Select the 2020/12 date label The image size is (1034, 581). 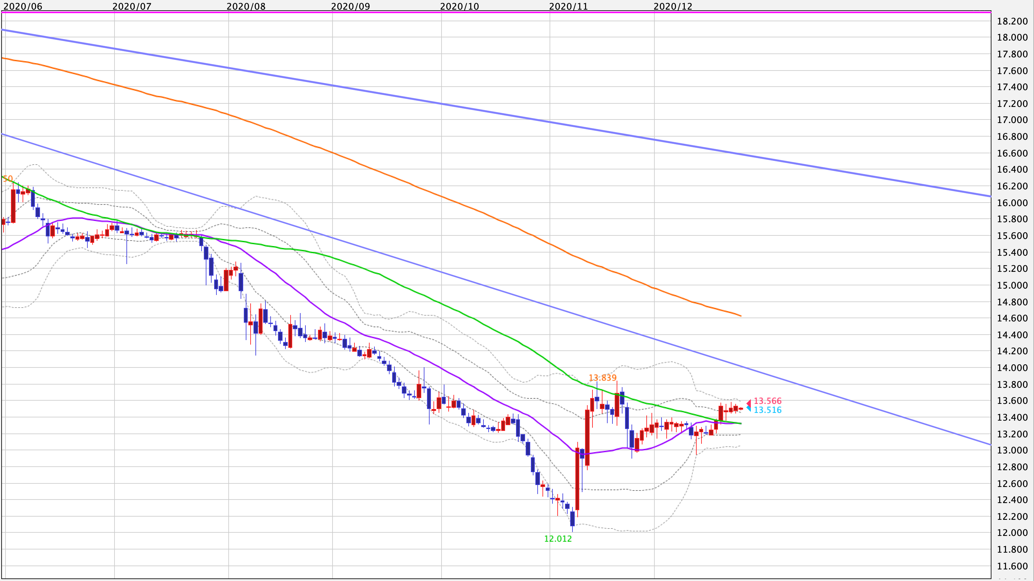click(x=673, y=6)
